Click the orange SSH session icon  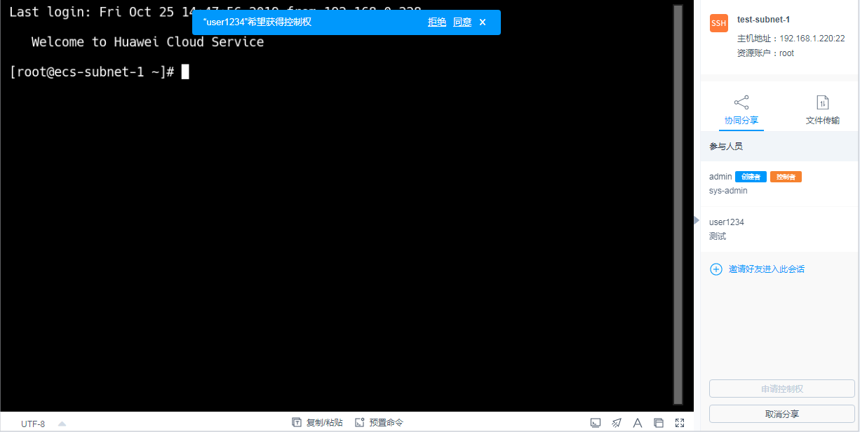click(x=719, y=23)
